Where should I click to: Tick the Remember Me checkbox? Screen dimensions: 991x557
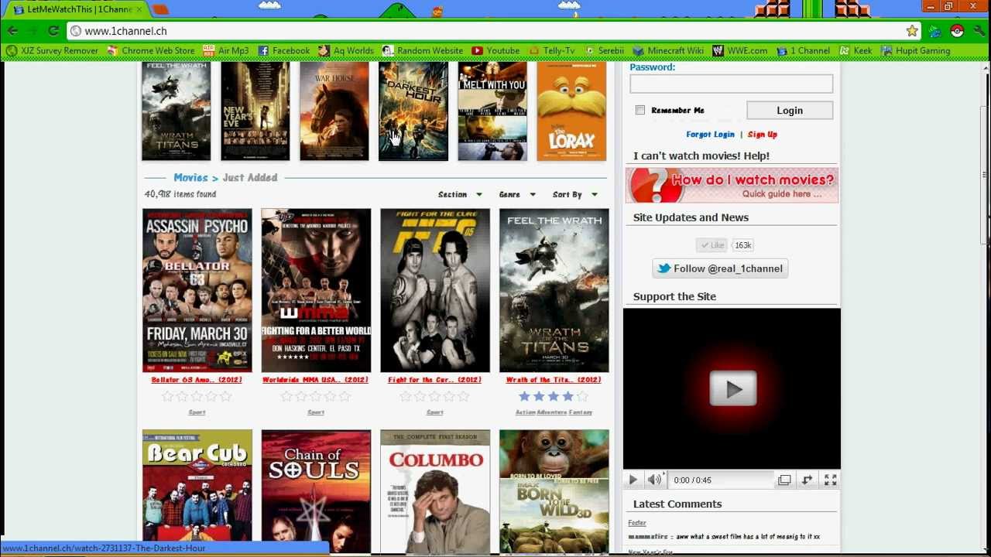click(640, 110)
